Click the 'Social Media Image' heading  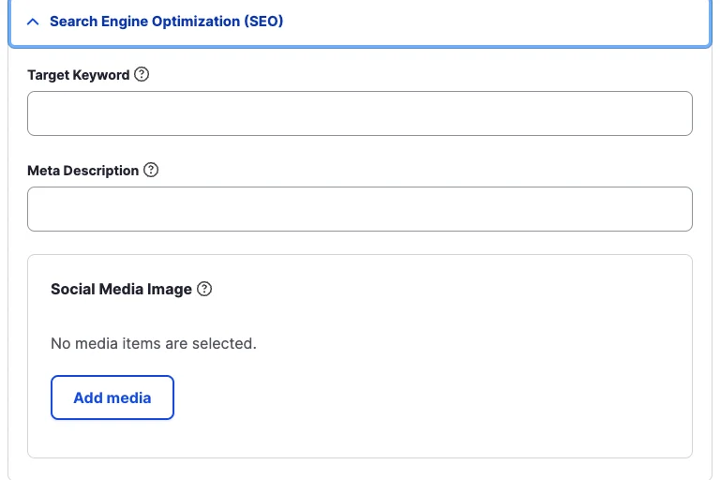click(121, 289)
